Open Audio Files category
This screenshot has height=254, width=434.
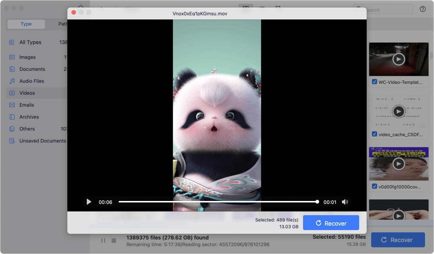tap(32, 81)
